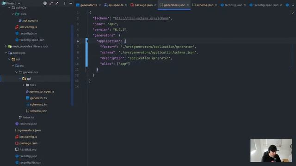Close the tsconfig.spec.json tab
This screenshot has height=166, width=296.
(x=281, y=5)
